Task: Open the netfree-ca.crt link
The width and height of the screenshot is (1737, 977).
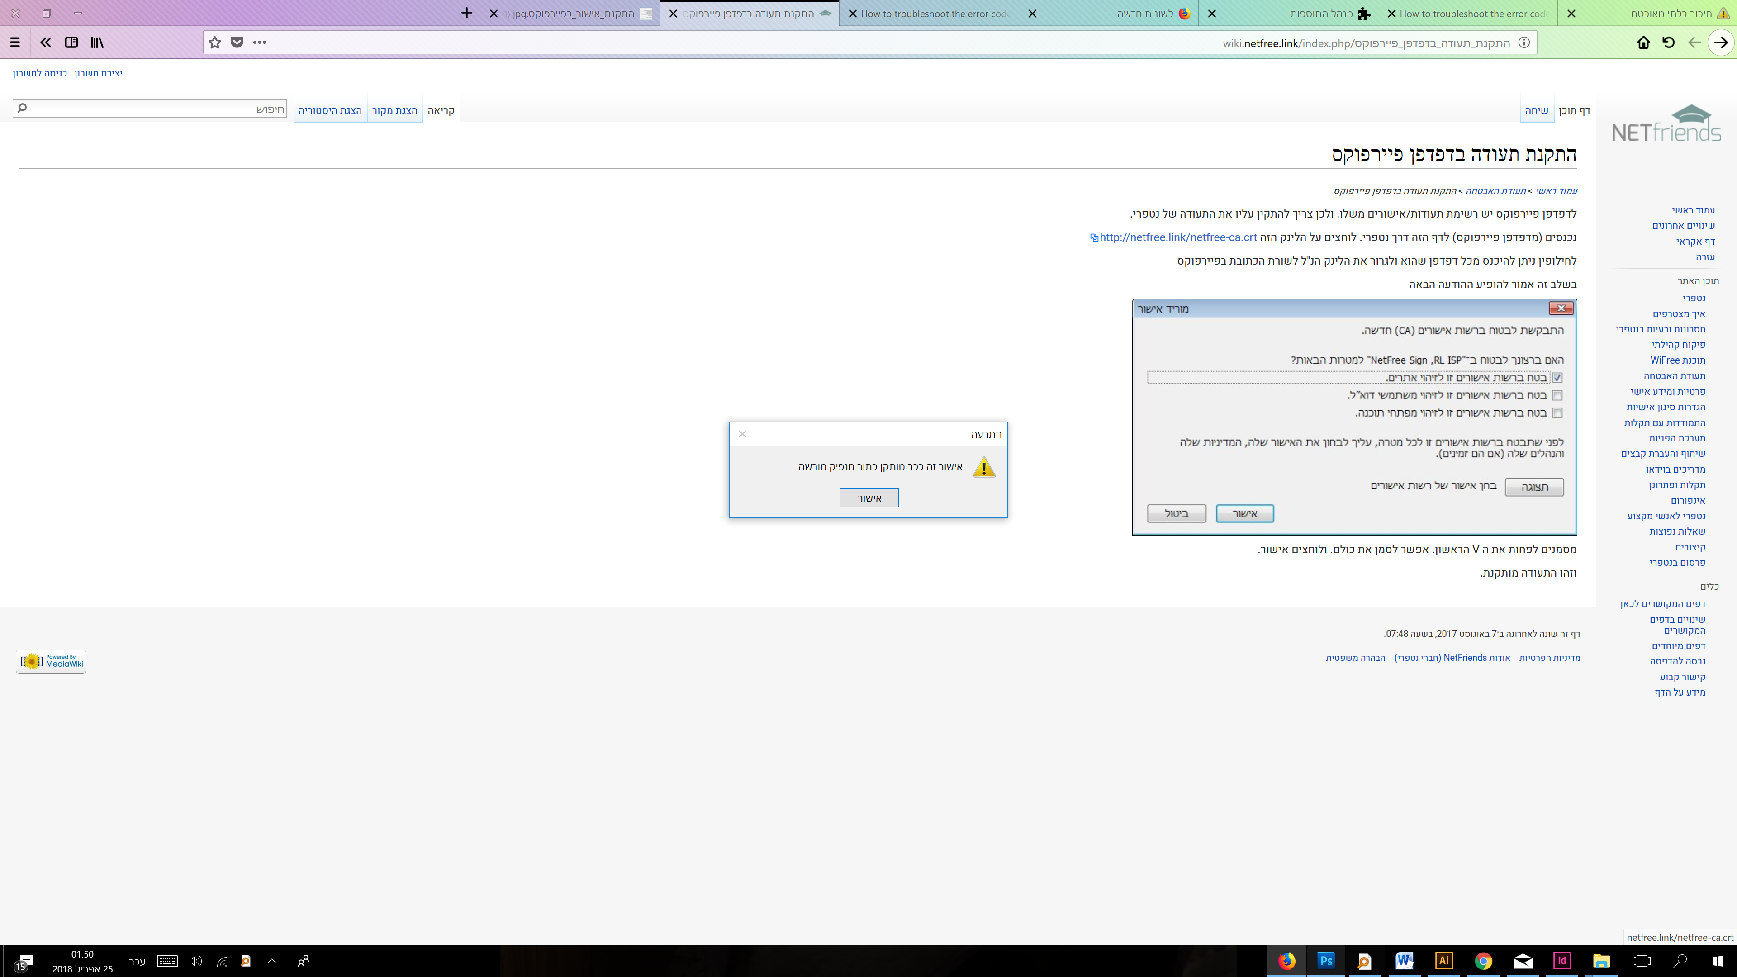Action: (1177, 237)
